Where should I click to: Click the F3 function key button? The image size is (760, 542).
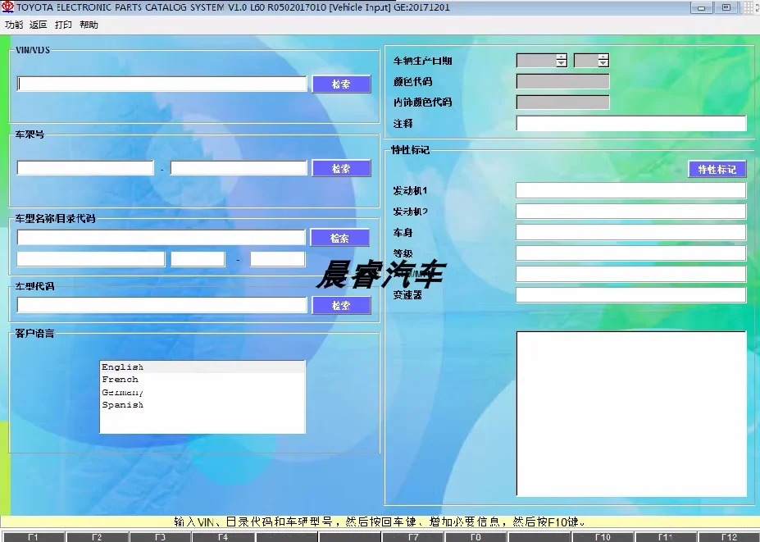(x=160, y=536)
